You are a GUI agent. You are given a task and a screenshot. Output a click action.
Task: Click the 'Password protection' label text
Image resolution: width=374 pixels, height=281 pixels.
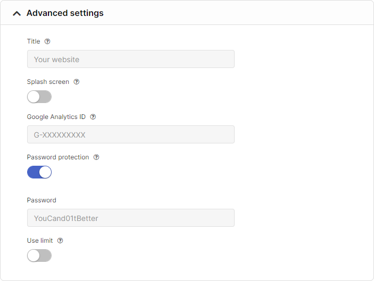click(x=58, y=157)
